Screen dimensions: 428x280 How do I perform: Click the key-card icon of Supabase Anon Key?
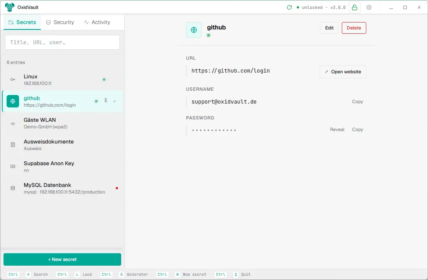(x=13, y=166)
